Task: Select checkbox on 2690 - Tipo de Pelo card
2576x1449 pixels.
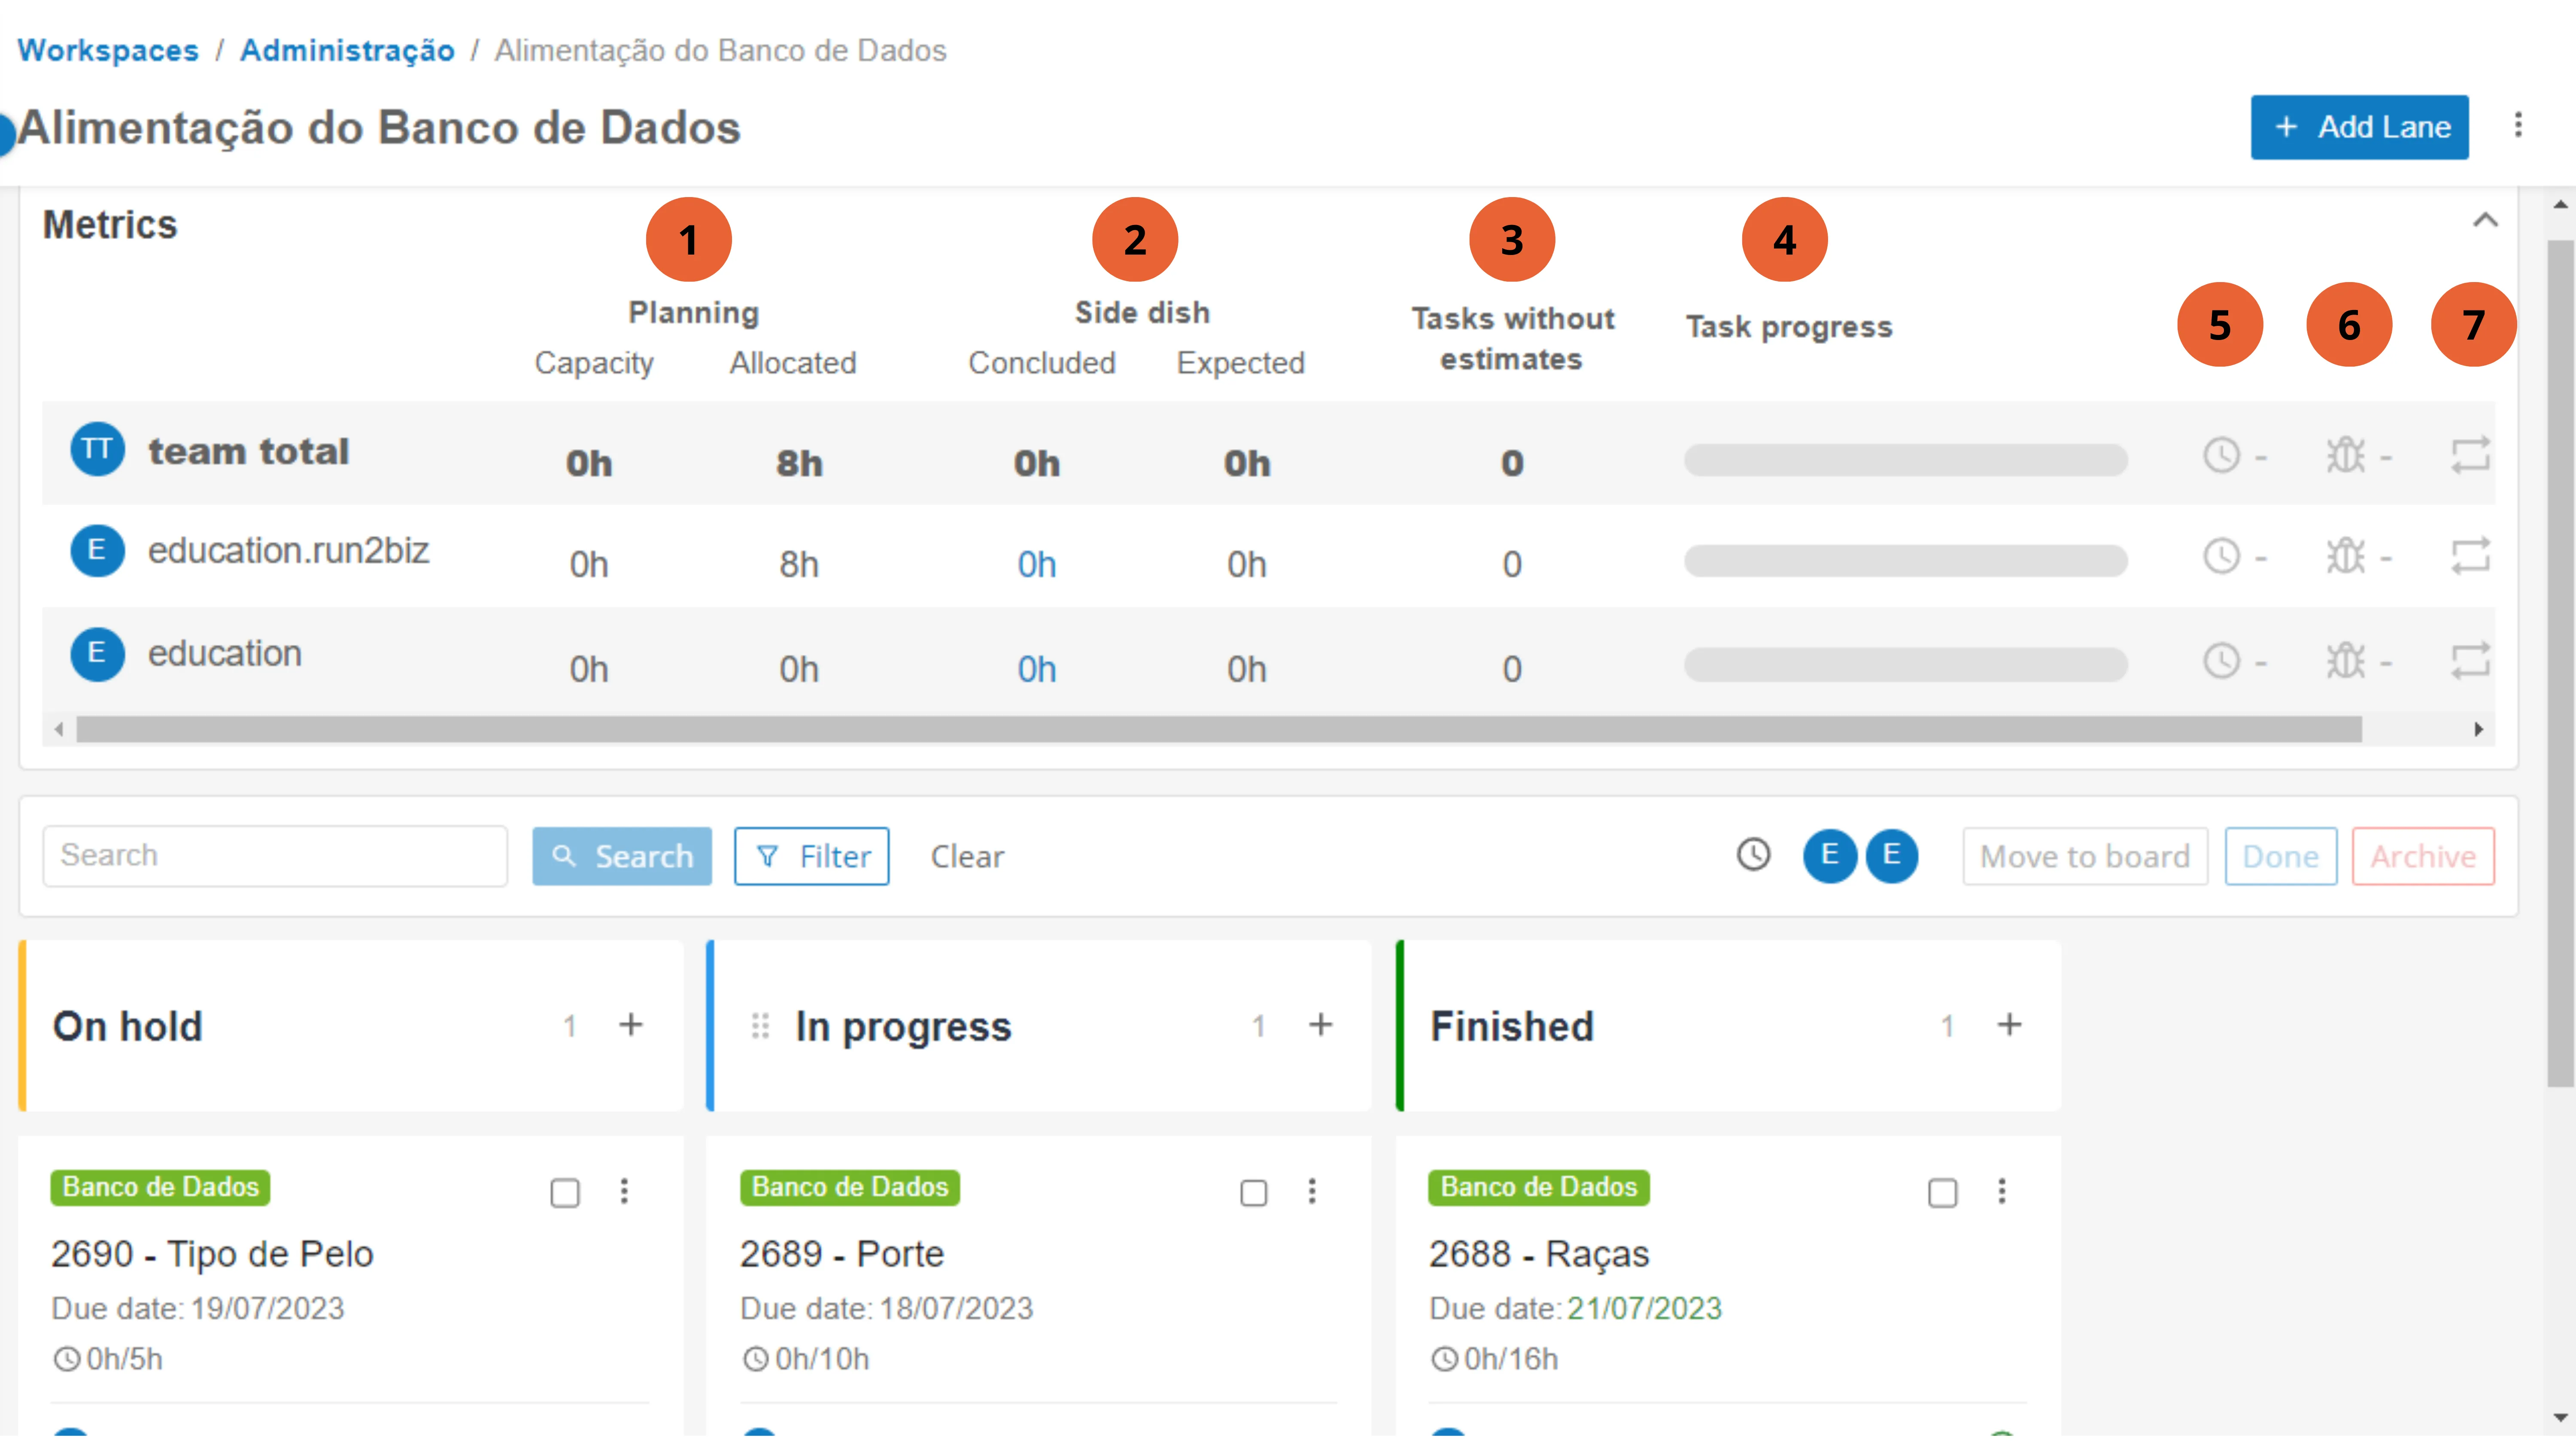Action: point(565,1193)
